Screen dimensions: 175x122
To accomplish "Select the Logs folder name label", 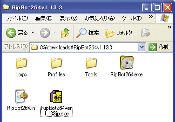I will tap(21, 75).
